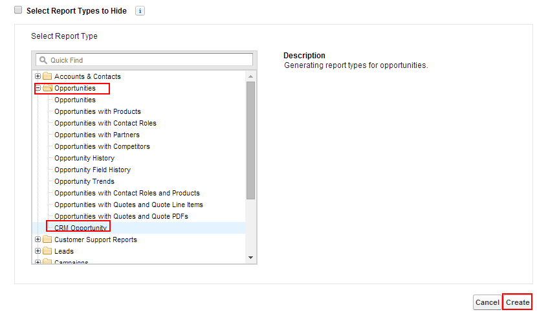537x312 pixels.
Task: Click the report list scrollbar thumb
Action: [x=250, y=140]
